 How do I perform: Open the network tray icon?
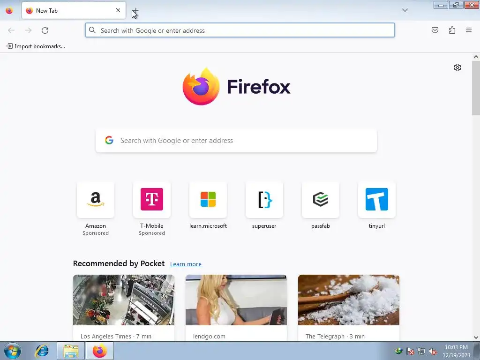point(421,351)
